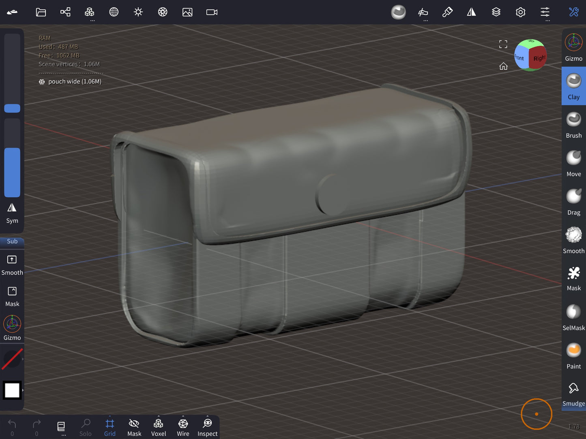Screen dimensions: 586x439
Task: Frame the object with the focus bracket icon
Action: (503, 44)
